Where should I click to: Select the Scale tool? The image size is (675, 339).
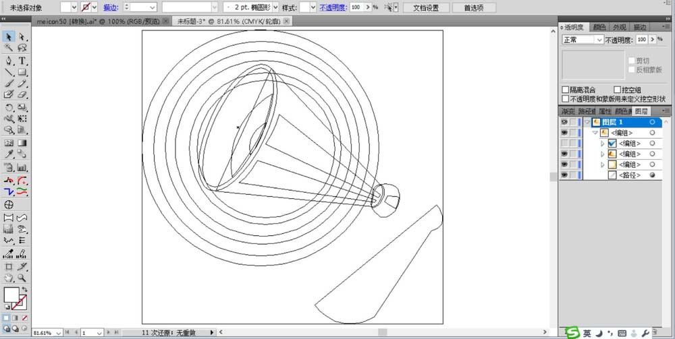[x=22, y=107]
